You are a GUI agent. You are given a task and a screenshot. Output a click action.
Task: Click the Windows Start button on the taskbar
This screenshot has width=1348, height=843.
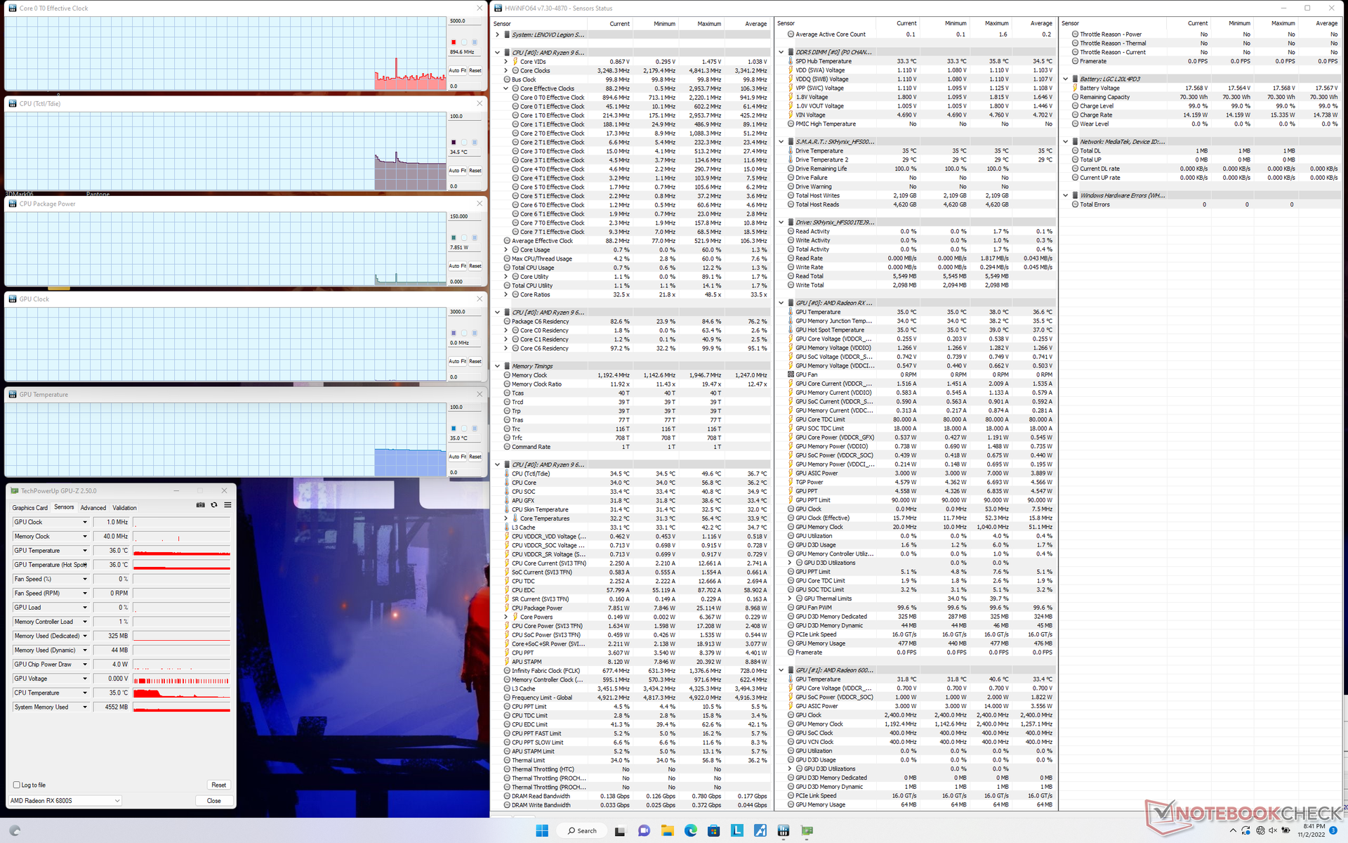pos(542,830)
